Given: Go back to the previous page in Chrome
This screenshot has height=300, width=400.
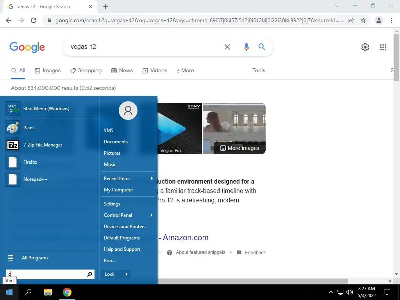Looking at the screenshot, I should point(9,20).
